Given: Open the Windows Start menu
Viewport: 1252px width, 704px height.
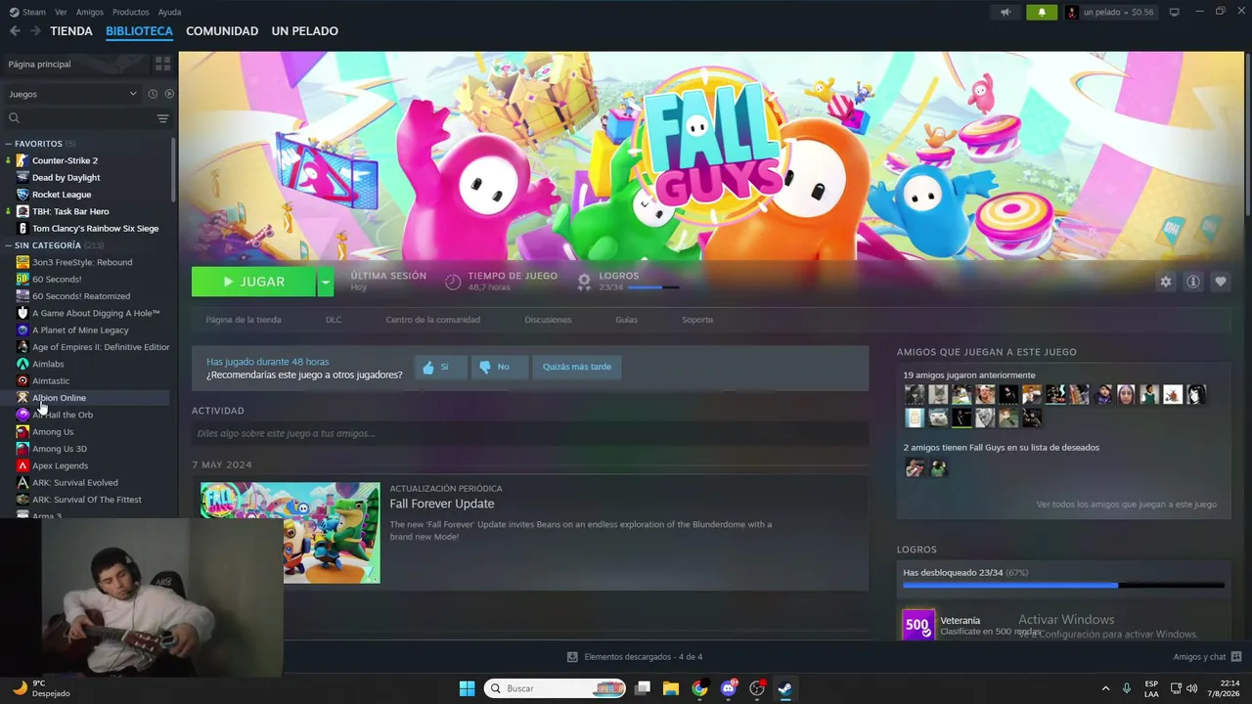Looking at the screenshot, I should coord(468,688).
